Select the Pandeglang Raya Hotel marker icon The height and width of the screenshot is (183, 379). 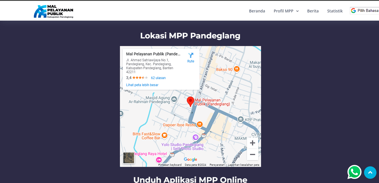159,160
